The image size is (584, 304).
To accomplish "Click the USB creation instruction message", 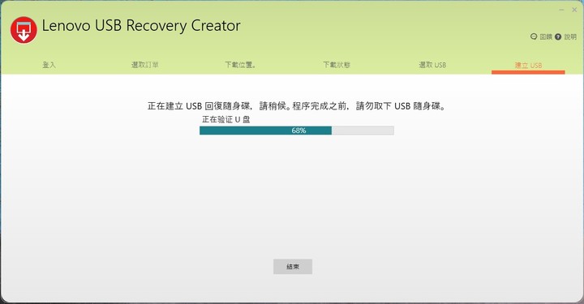I will (x=297, y=106).
